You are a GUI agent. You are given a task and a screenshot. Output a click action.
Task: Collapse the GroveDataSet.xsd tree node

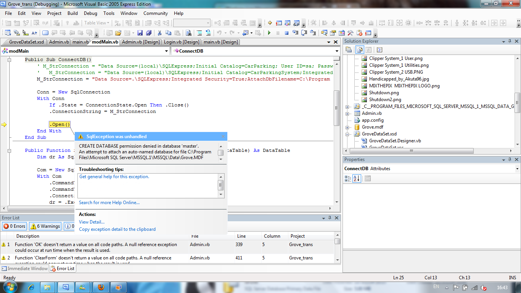coord(347,134)
